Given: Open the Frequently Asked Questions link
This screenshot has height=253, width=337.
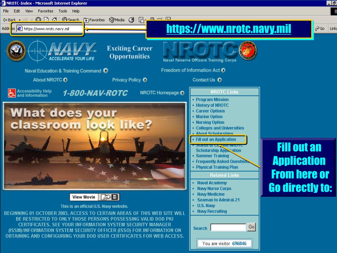Looking at the screenshot, I should coord(223,161).
